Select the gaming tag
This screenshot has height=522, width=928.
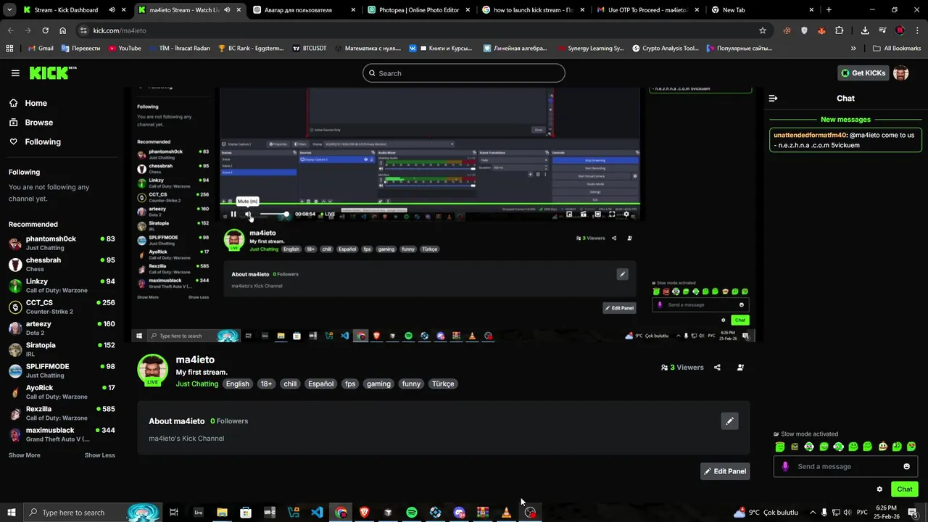pos(378,384)
